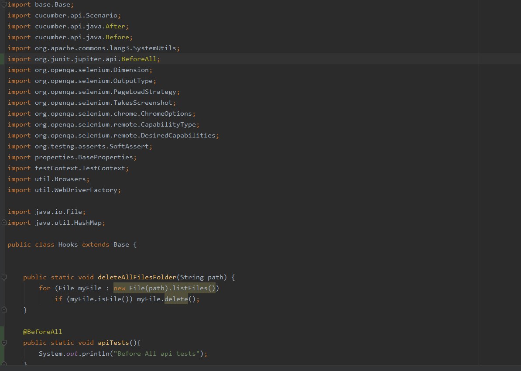Screen dimensions: 521x371
Task: Click italic 'out' in System.out.println
Action: pyautogui.click(x=72, y=354)
